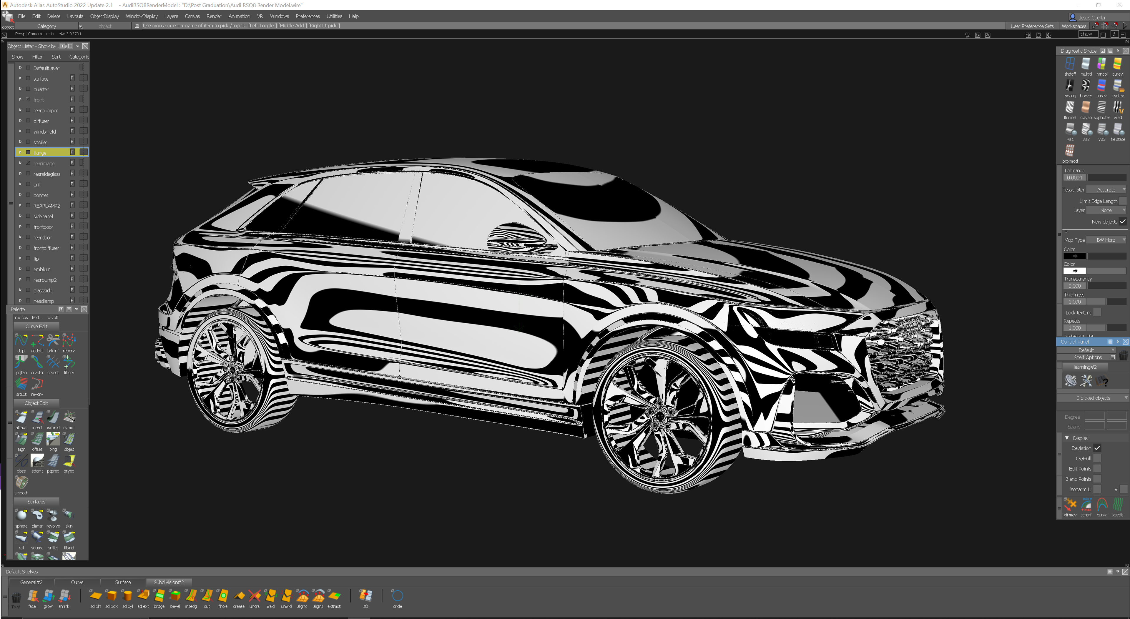Select the horver diagnostic shade icon
This screenshot has height=619, width=1130.
[x=1085, y=86]
